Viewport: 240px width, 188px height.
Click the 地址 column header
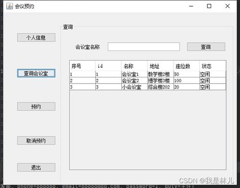point(160,66)
